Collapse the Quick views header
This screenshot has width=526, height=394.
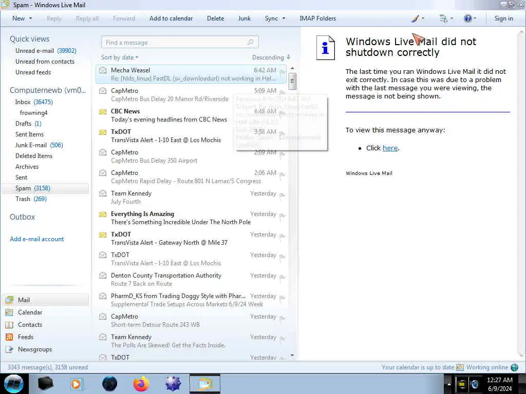click(x=29, y=39)
